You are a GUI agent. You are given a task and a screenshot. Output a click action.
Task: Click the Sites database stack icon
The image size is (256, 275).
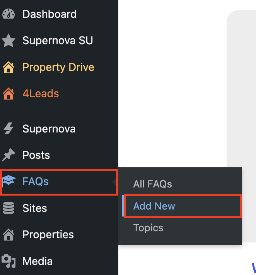click(9, 208)
